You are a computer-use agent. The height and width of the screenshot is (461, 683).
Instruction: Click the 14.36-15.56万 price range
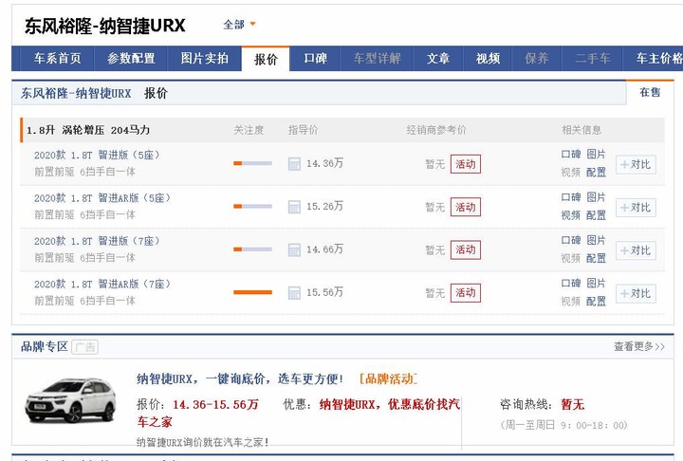pos(215,405)
